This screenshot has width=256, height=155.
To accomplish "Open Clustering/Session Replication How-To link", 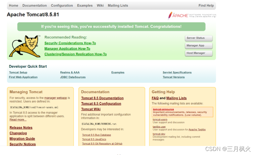I will point(75,54).
